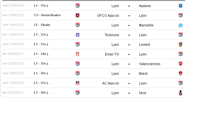Click the Toulouse club crest icon
Screen dimensions: 206x128
coord(78,35)
